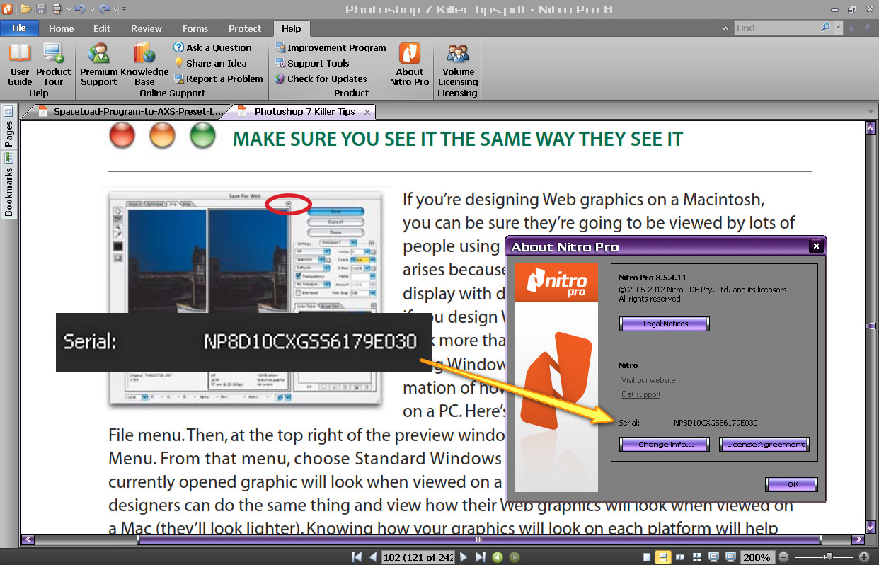Close the Photoshop 7 Killer Tips tab
Screen dimensions: 879x565
tap(367, 112)
